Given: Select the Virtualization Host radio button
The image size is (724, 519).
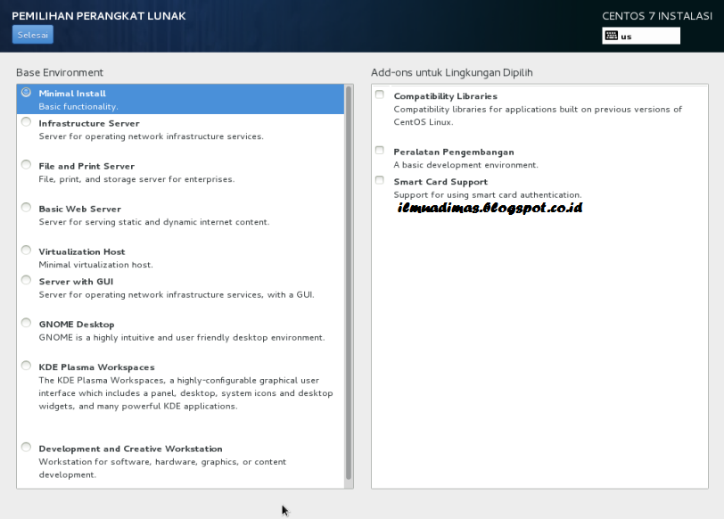Looking at the screenshot, I should pyautogui.click(x=27, y=251).
